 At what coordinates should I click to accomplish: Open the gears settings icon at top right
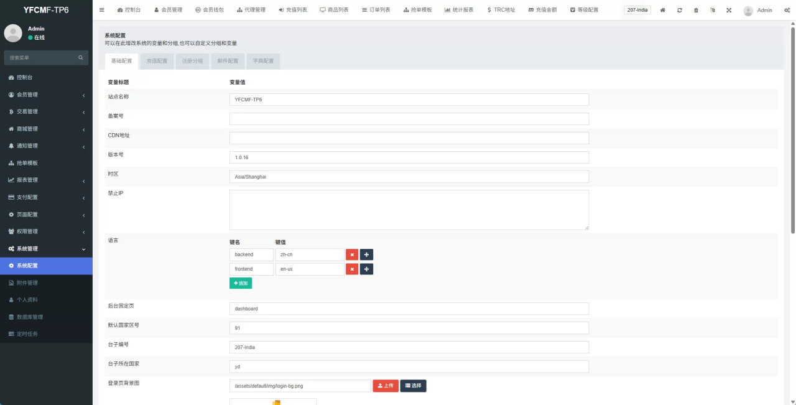click(787, 11)
